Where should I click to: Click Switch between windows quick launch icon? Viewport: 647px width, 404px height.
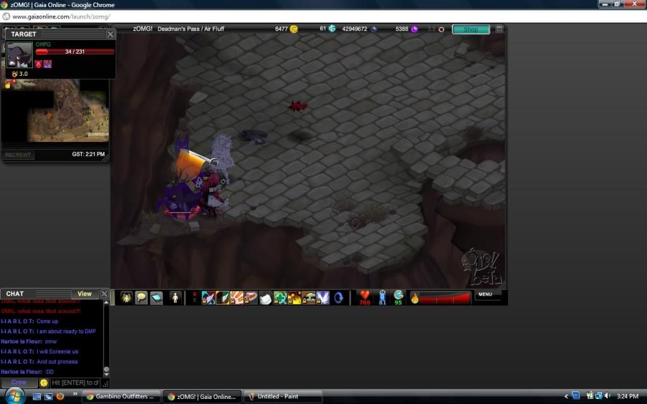pyautogui.click(x=48, y=396)
